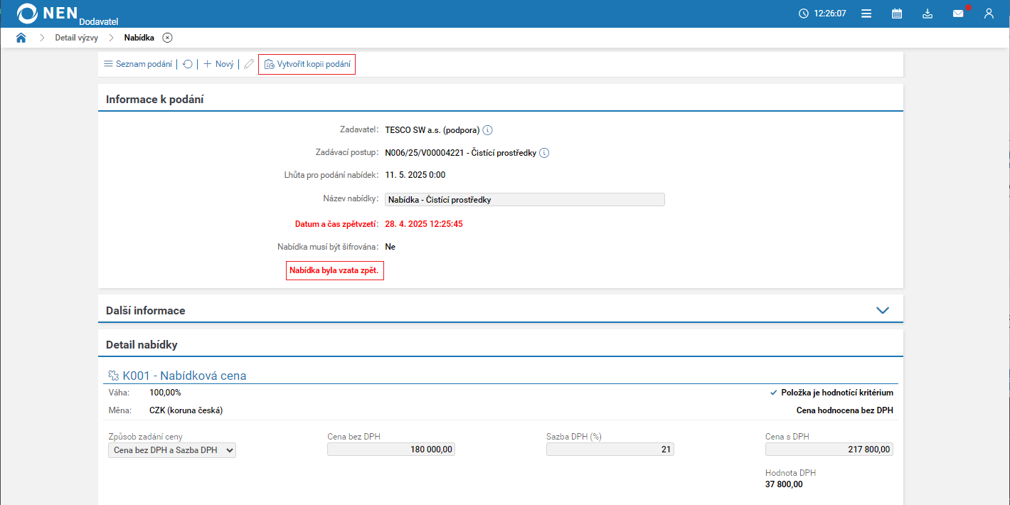Click the Sazba DPH percent field

pos(610,450)
